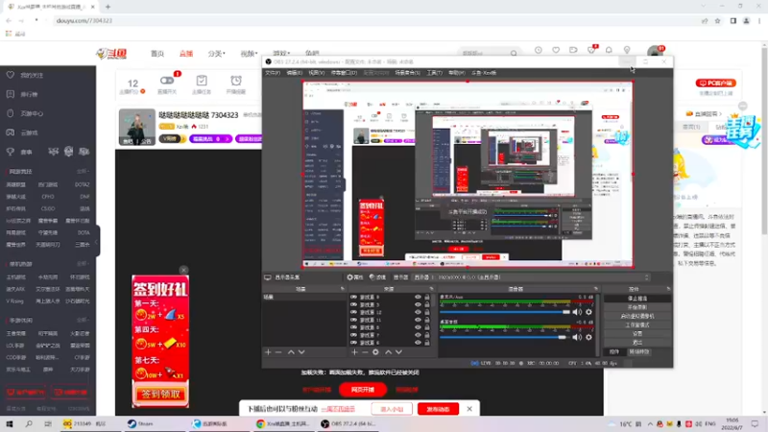Screen dimensions: 768x432
Task: Expand 全部 of the first sidebar game category
Action: pos(83,172)
